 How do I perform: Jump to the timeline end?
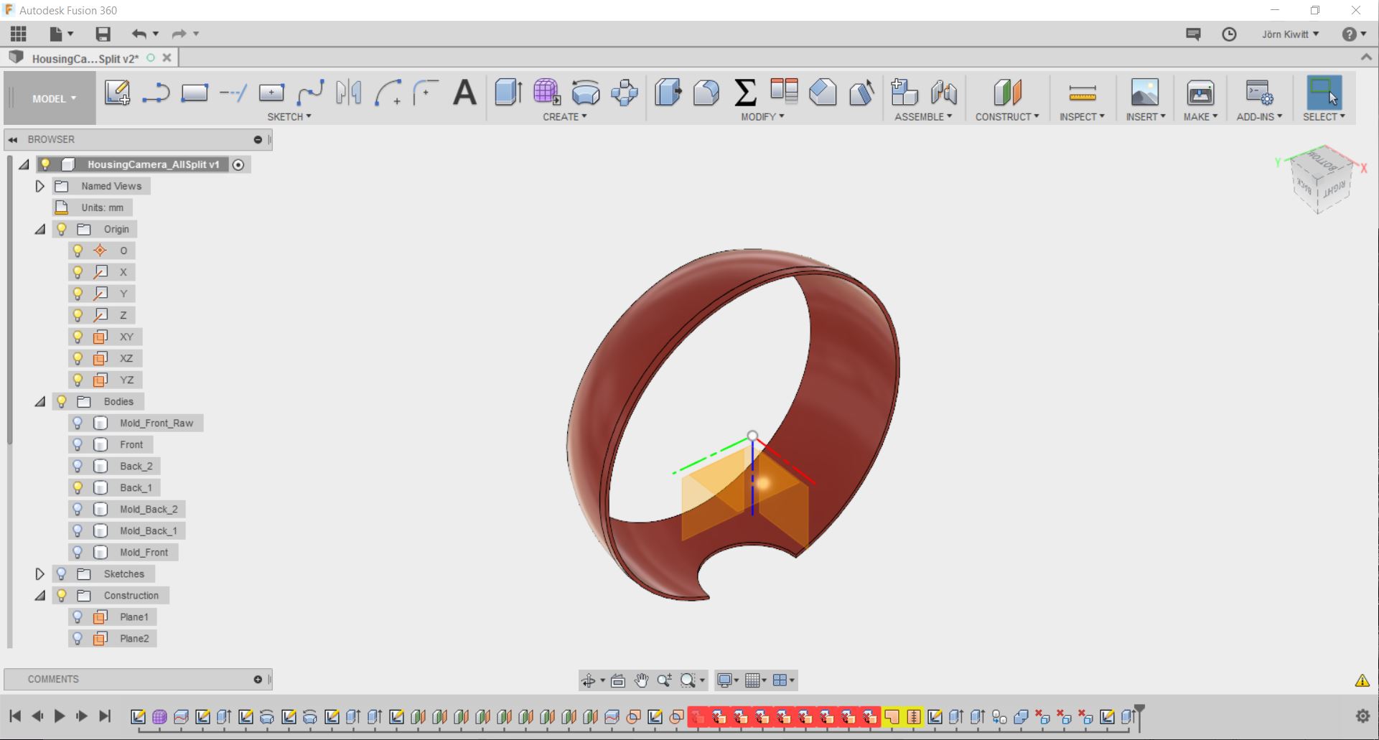click(105, 716)
